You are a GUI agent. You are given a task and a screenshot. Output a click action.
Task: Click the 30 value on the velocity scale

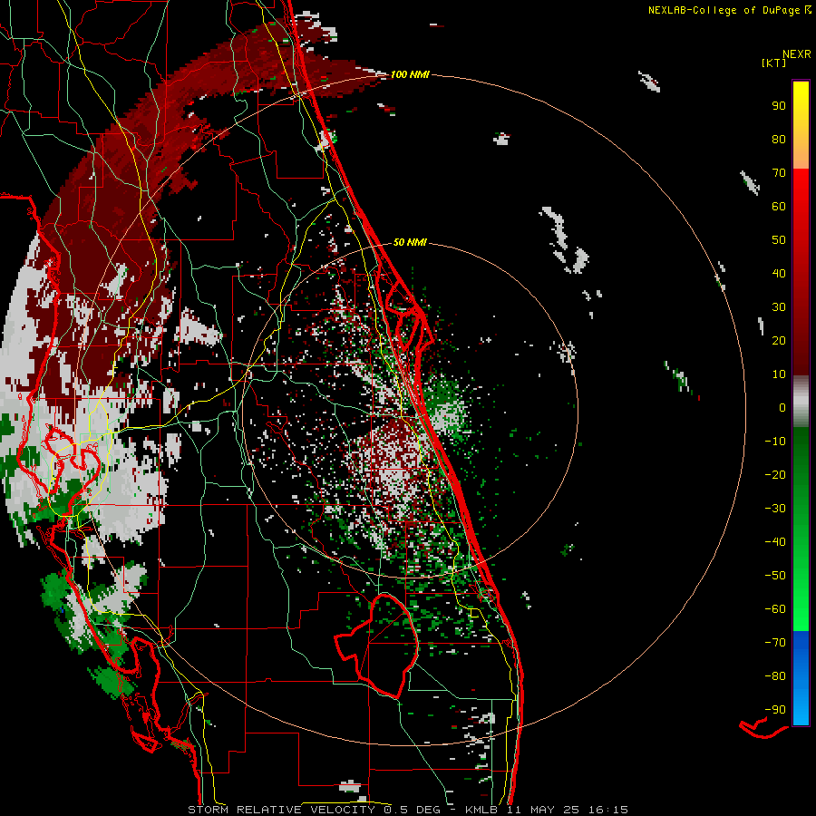(x=779, y=307)
